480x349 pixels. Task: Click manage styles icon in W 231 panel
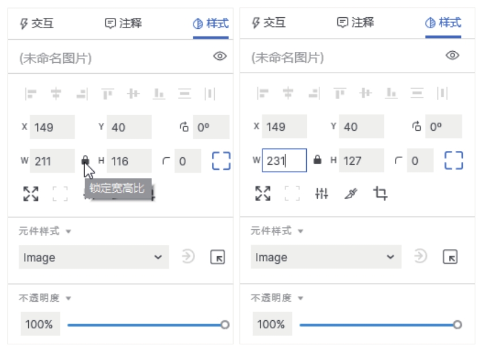(450, 257)
